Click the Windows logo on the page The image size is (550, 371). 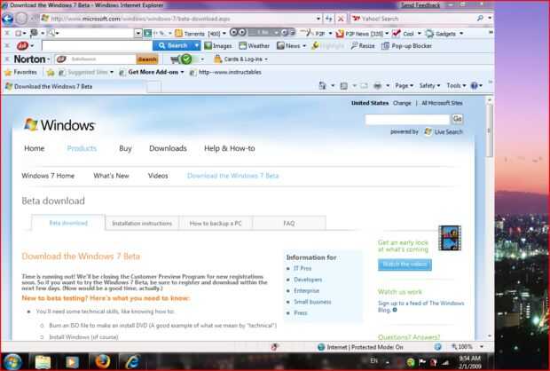(59, 124)
